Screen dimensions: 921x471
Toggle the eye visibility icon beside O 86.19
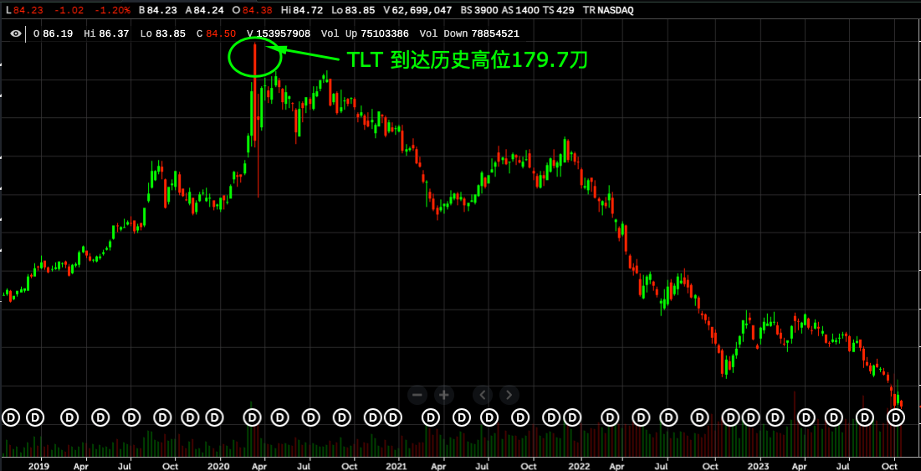point(16,33)
